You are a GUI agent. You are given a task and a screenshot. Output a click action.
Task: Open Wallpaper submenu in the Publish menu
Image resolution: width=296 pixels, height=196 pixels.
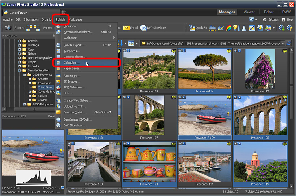(x=86, y=38)
